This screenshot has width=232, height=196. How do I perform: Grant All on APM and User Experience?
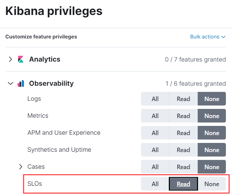click(155, 133)
